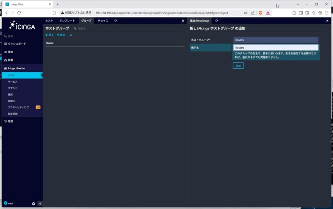
Task: Open the tab search chevron dropdown
Action: 298,4
